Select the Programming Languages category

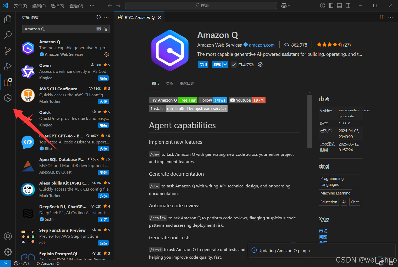(x=340, y=181)
